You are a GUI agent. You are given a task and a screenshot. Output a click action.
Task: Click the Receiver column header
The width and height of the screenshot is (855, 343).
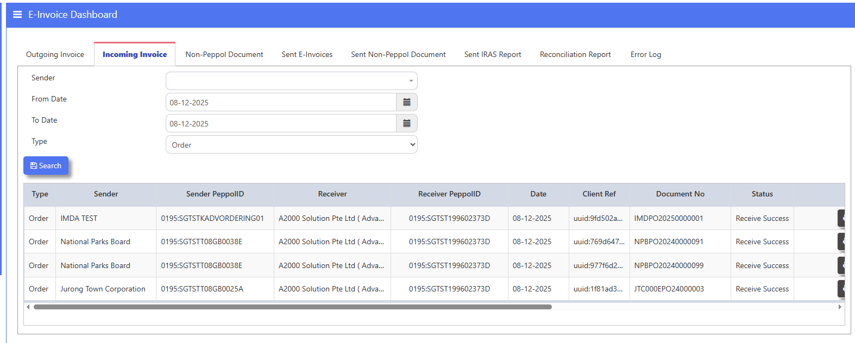point(332,194)
